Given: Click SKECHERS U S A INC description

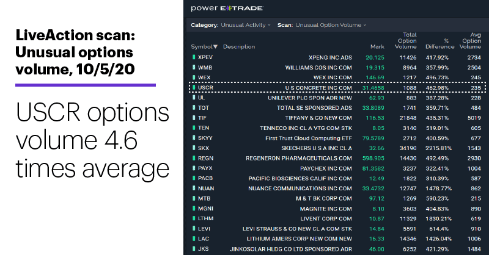Looking at the screenshot, I should pos(317,148).
